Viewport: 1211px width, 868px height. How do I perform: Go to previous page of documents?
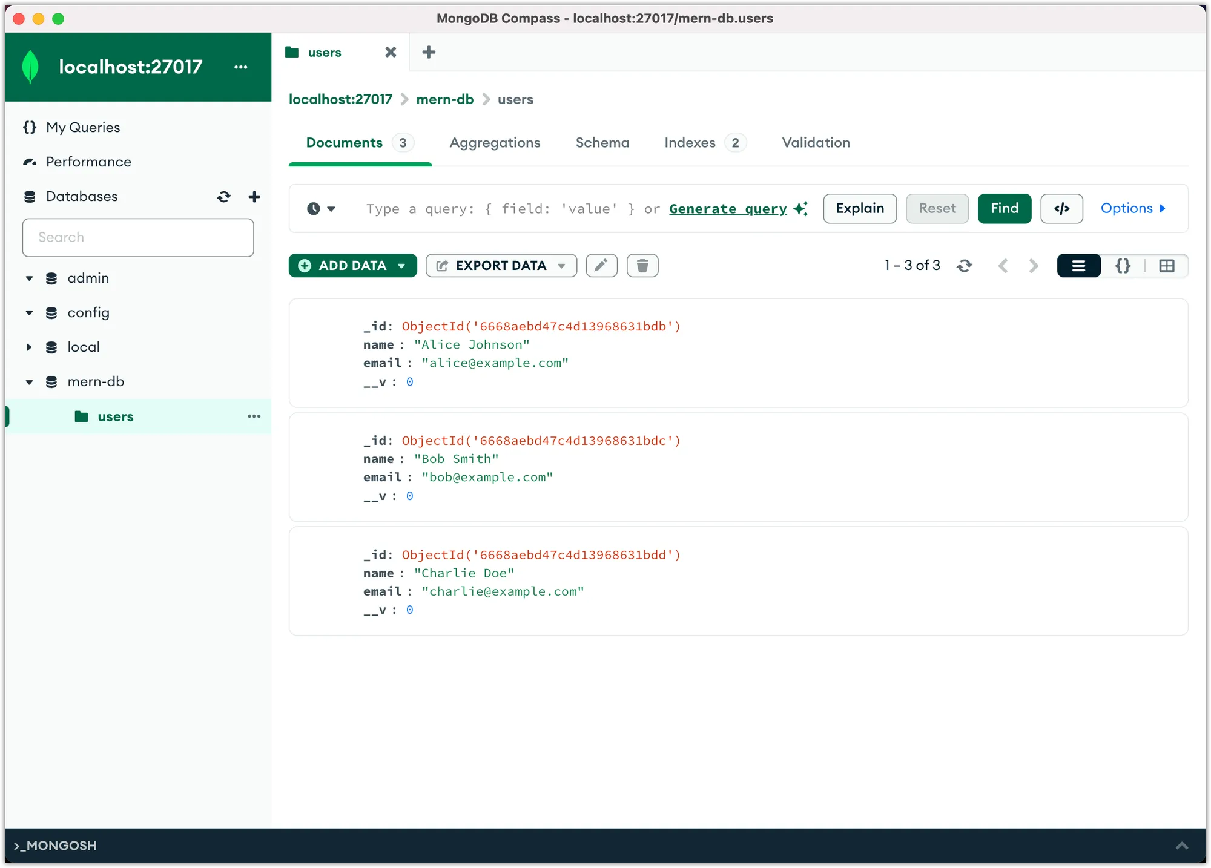tap(1003, 266)
